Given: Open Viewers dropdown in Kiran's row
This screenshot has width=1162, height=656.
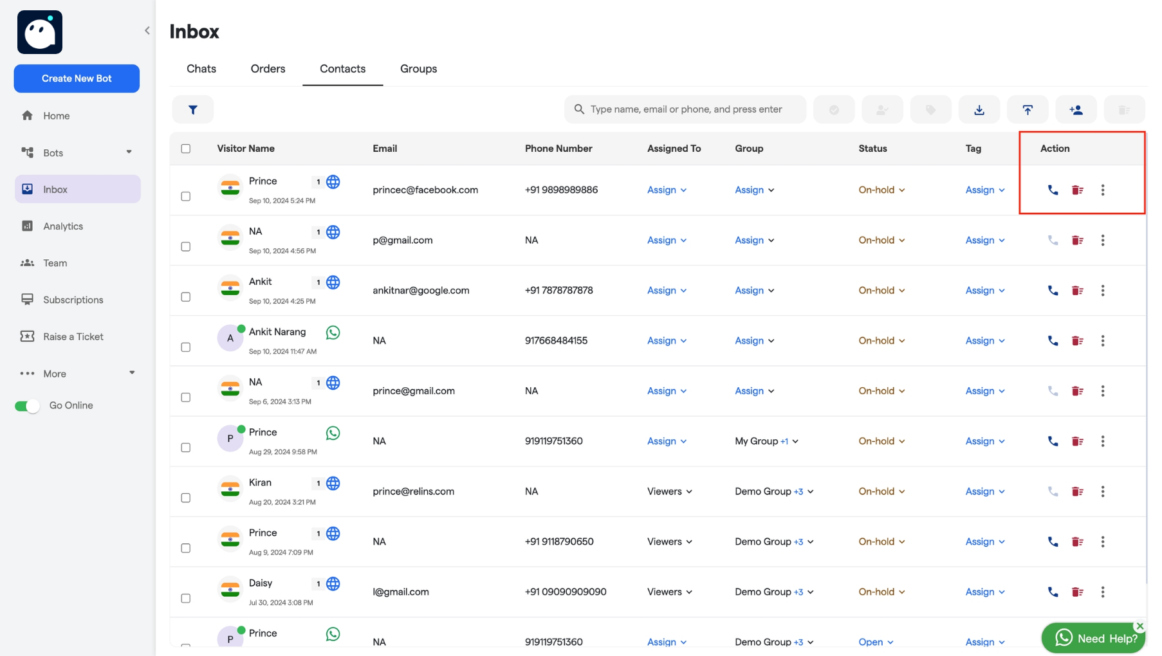Looking at the screenshot, I should pos(670,491).
